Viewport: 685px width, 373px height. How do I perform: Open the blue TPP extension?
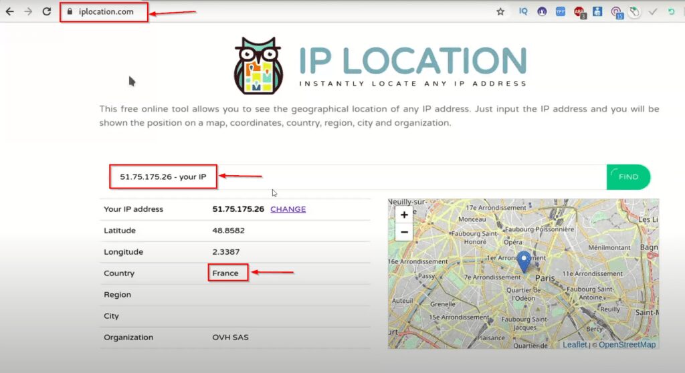click(x=561, y=12)
